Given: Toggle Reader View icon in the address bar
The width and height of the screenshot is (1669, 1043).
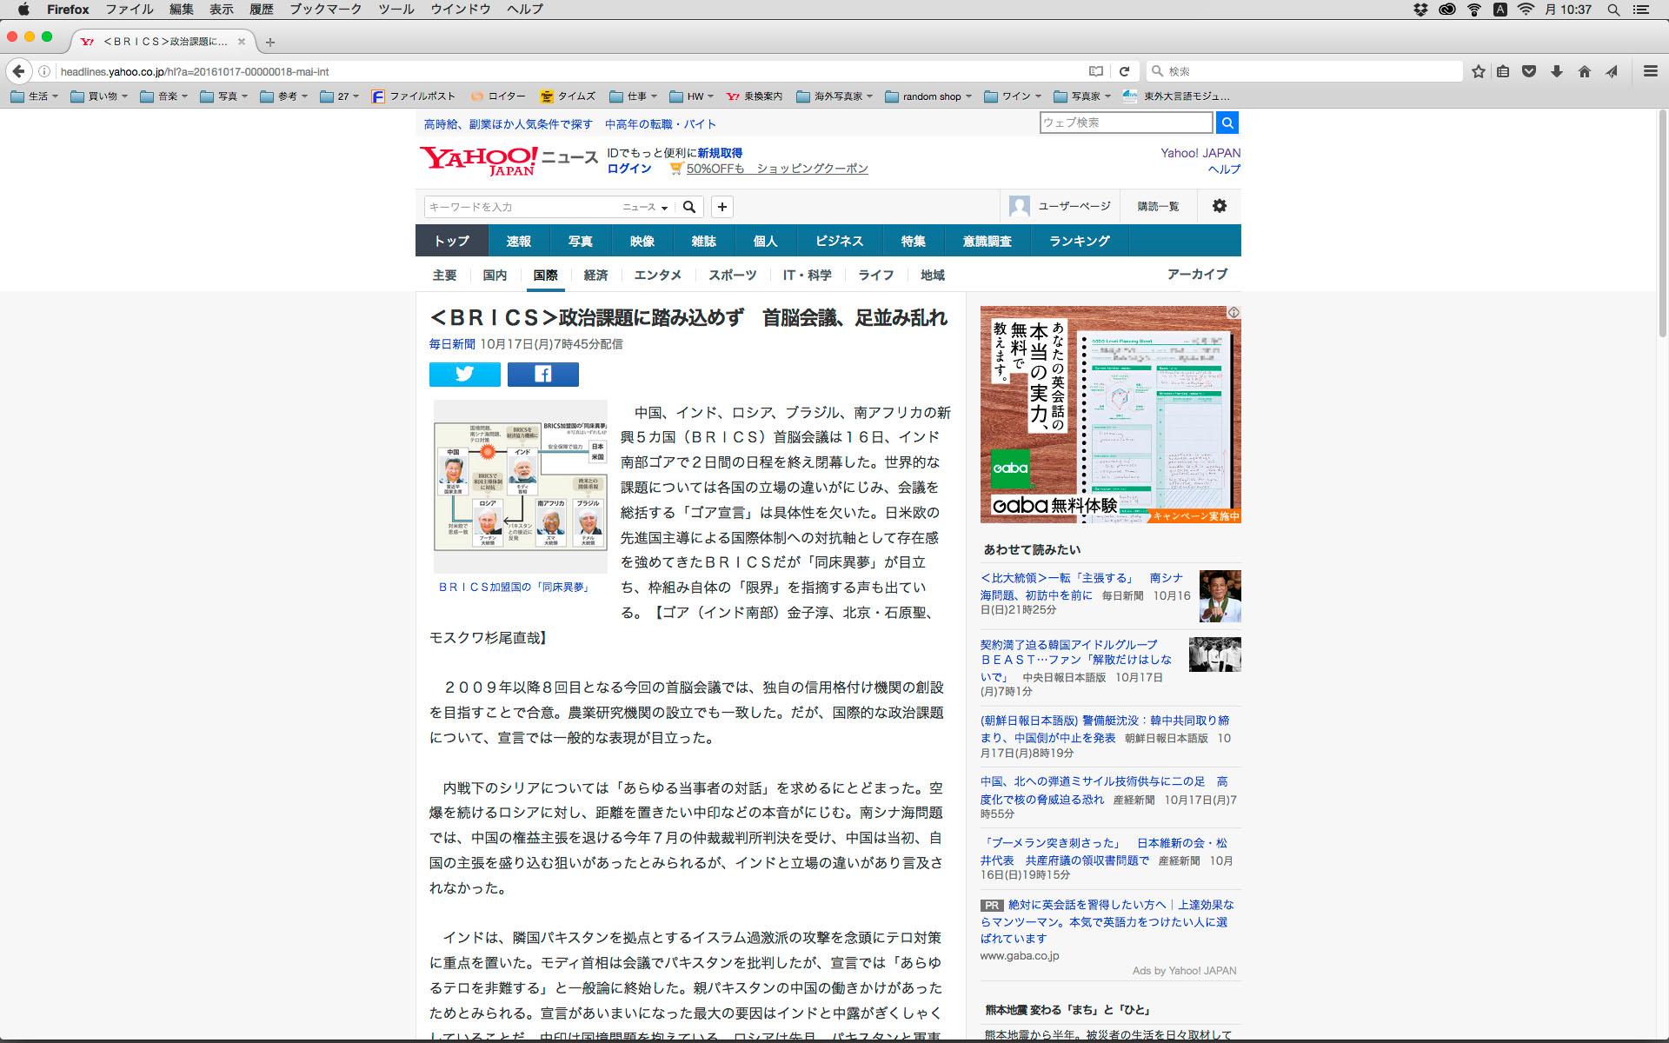Looking at the screenshot, I should [1096, 71].
